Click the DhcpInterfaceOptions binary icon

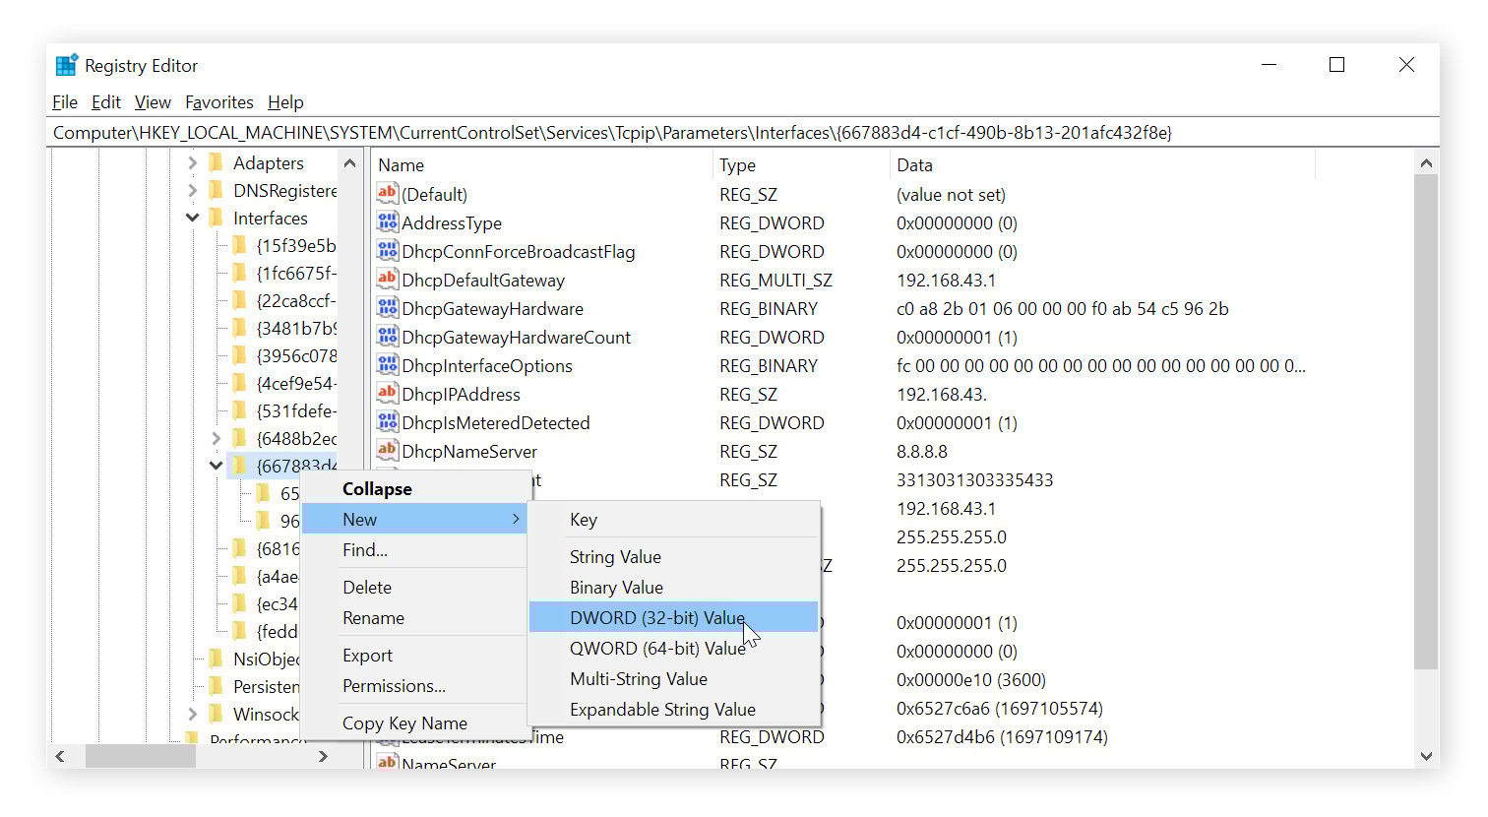click(x=388, y=365)
